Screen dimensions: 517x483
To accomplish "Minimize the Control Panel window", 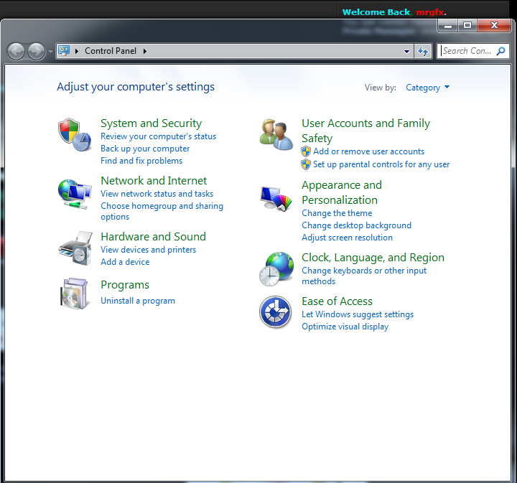I will point(448,26).
